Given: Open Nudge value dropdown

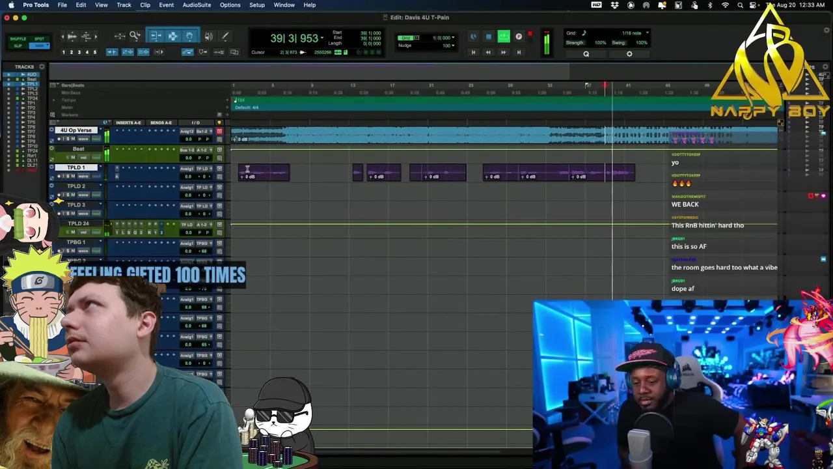Looking at the screenshot, I should click(454, 46).
